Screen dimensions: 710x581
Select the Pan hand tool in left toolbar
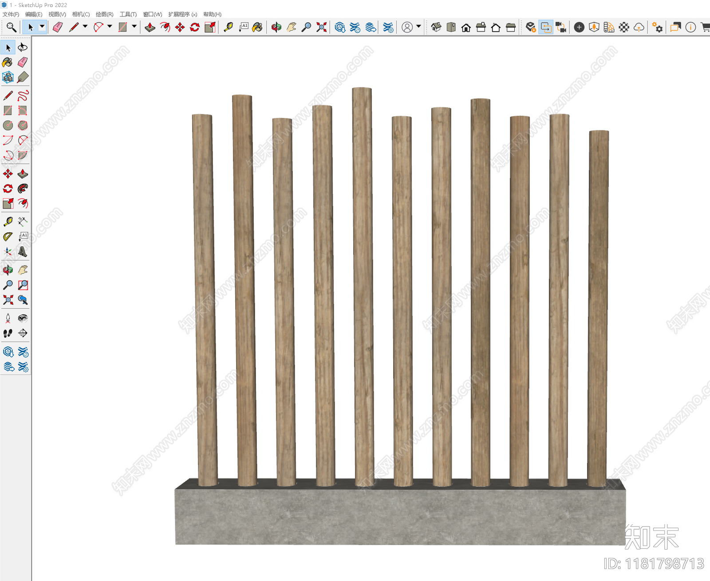pos(23,270)
